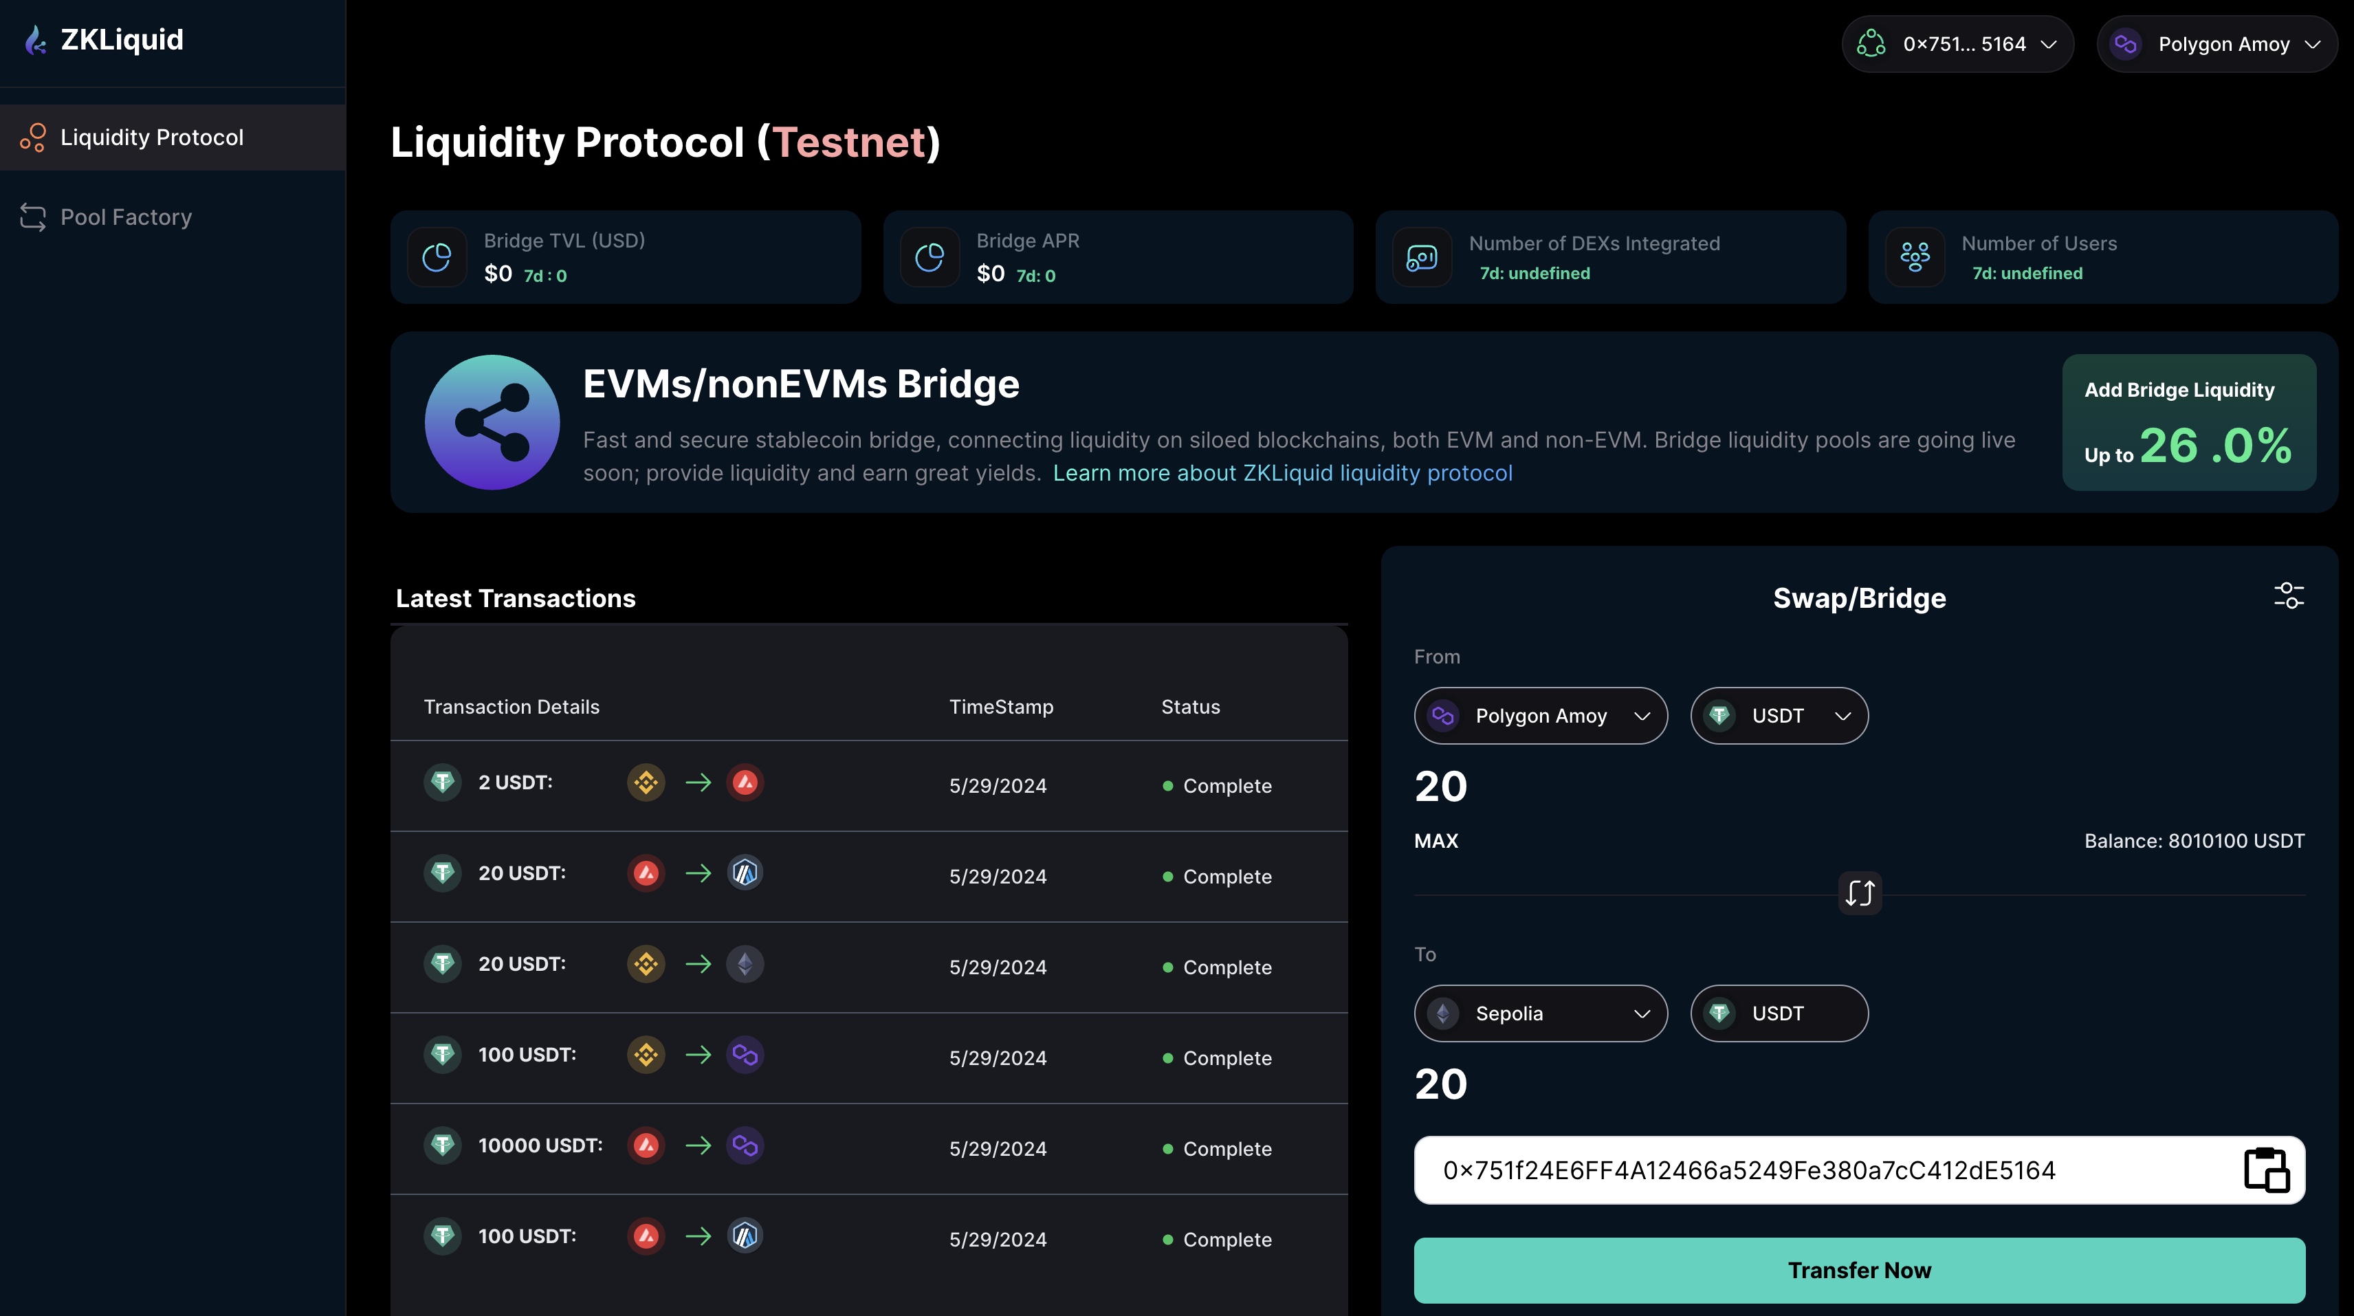Screen dimensions: 2354x1316
Task: Click the EVMs/nonEVMs Bridge share icon
Action: coord(492,422)
